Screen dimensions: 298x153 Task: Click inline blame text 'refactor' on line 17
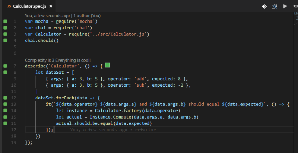click(146, 130)
